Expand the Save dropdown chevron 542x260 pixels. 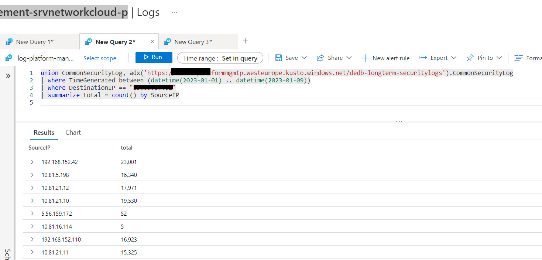click(304, 58)
